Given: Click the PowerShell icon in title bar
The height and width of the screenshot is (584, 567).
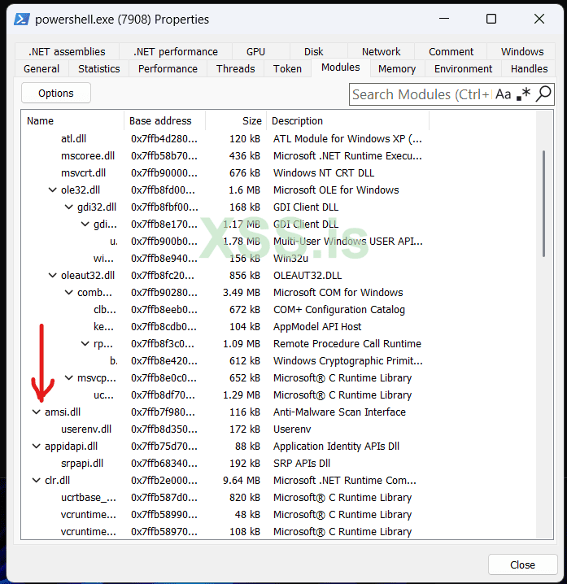Looking at the screenshot, I should (22, 19).
